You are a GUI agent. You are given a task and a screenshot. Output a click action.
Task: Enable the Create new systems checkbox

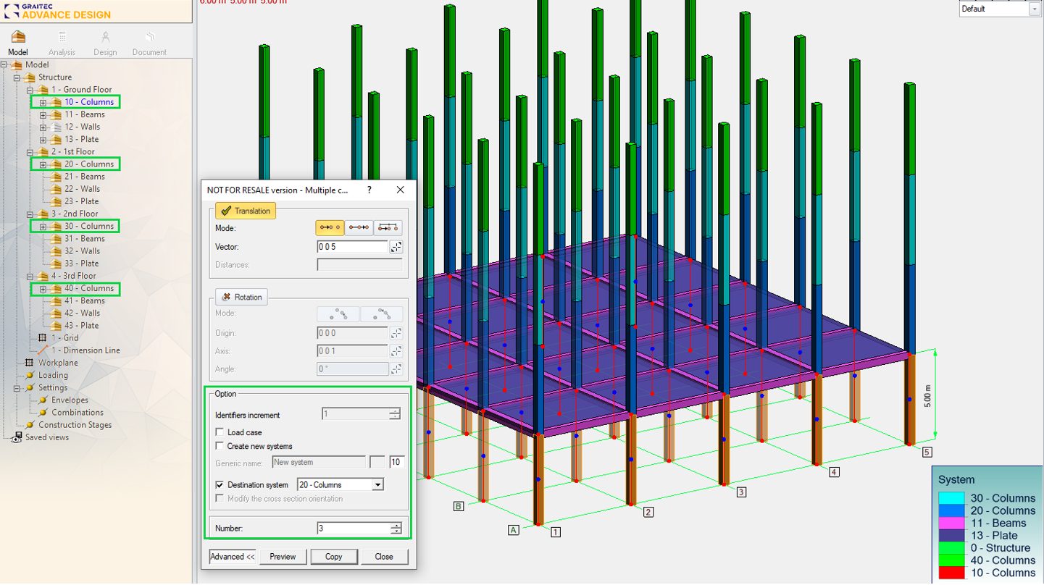click(220, 446)
